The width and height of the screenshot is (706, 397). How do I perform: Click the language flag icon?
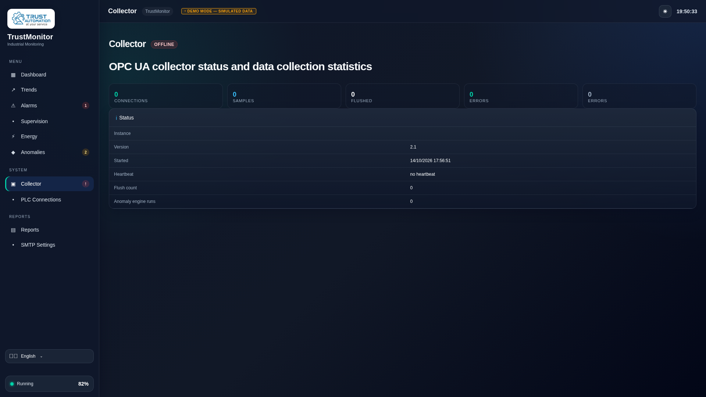tap(14, 356)
